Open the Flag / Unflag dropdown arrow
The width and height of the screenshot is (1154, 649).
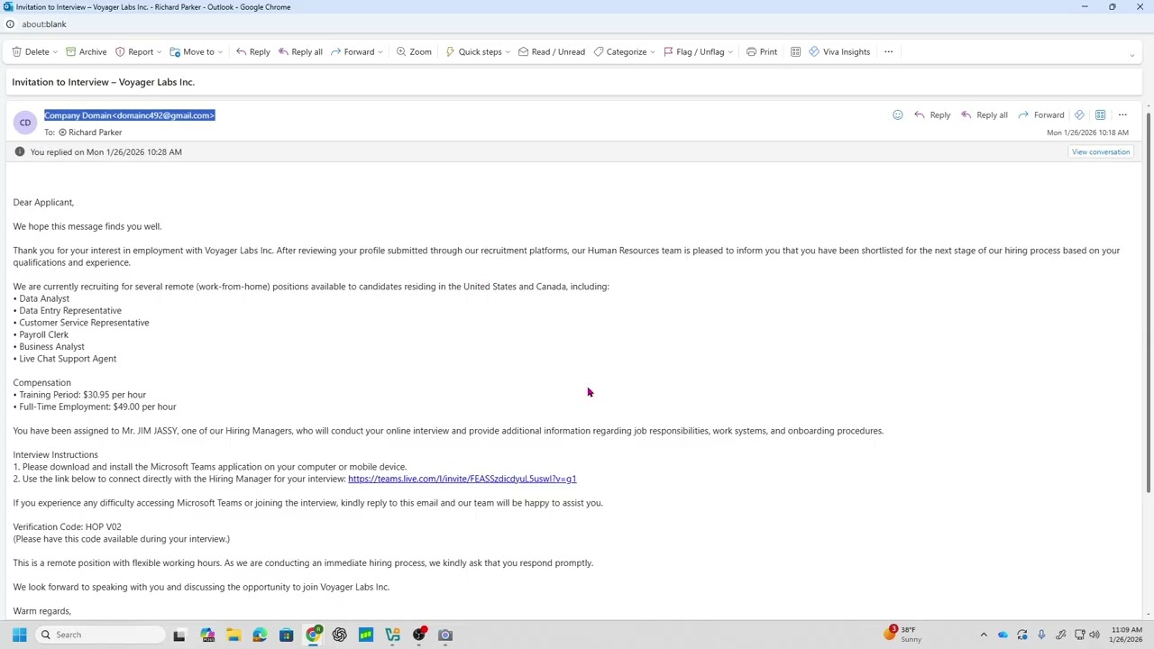(730, 52)
